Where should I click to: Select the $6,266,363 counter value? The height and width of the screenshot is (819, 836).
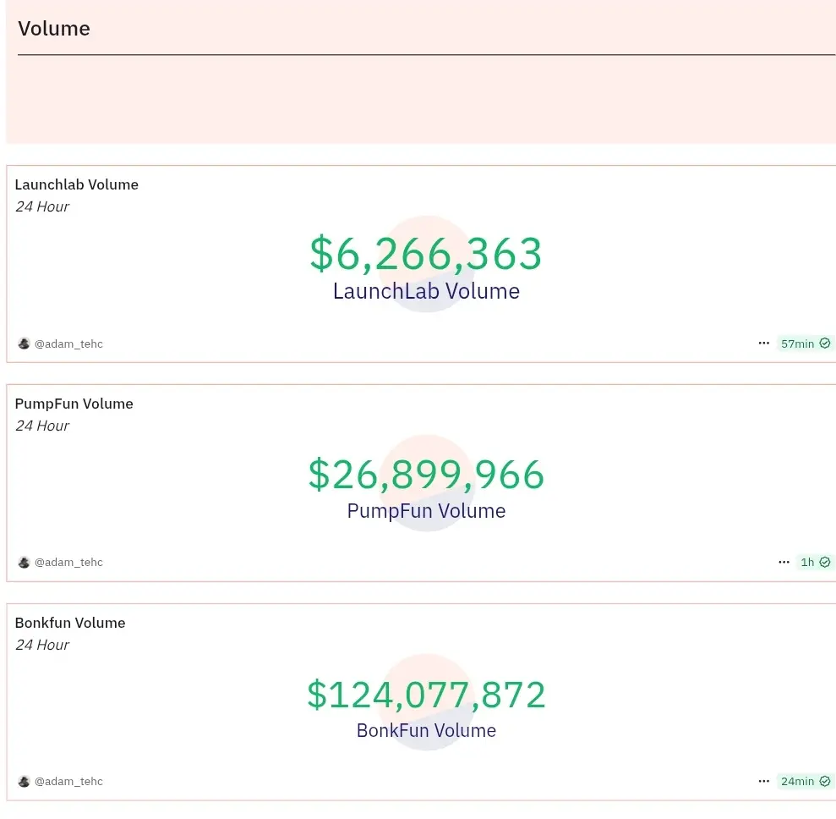point(426,254)
